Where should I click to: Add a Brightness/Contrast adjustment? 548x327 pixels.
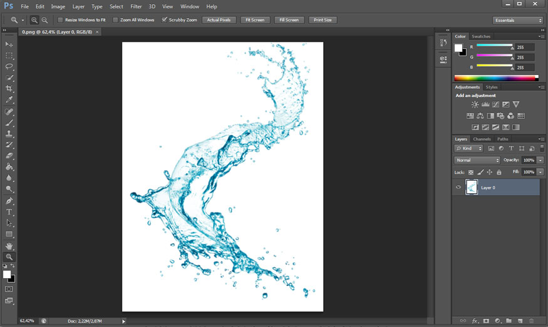coord(475,104)
